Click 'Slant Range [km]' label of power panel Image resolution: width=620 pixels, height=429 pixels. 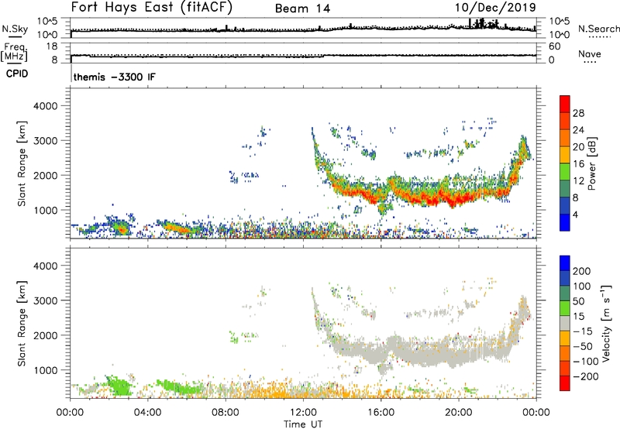(x=22, y=163)
